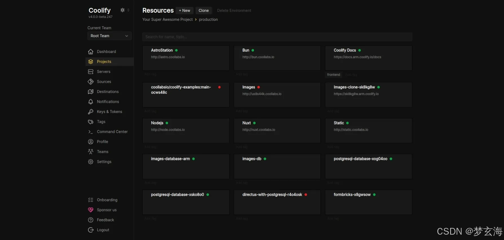Open Keys & Tokens page
Screen dimensions: 504x240
(109, 112)
